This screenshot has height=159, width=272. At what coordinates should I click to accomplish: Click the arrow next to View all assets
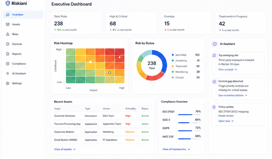tap(74, 149)
